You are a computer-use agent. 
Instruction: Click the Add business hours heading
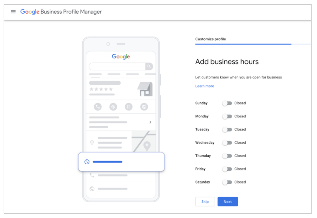click(x=227, y=62)
